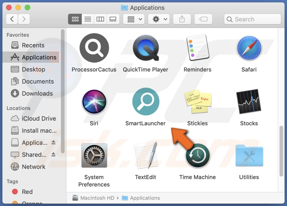Click the Documents page icon in sidebar
The height and width of the screenshot is (206, 287).
point(15,81)
